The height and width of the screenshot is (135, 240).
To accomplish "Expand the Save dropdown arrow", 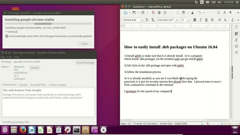I will pyautogui.click(x=147, y=13).
